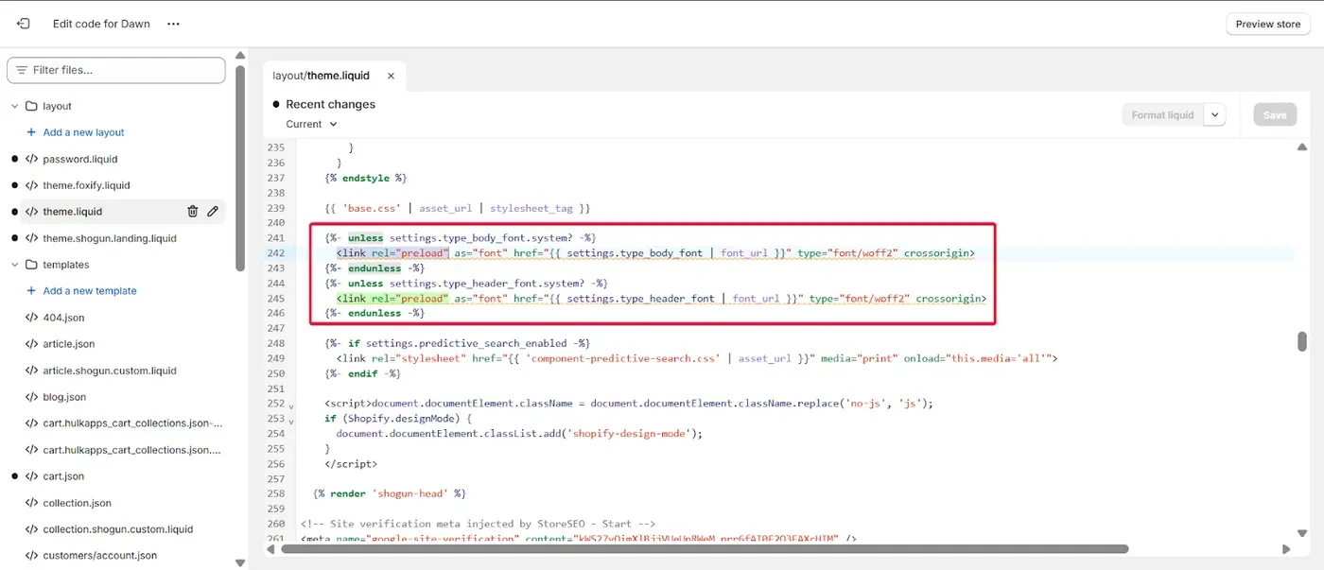
Task: Click the code icon beside collection.json
Action: (31, 503)
